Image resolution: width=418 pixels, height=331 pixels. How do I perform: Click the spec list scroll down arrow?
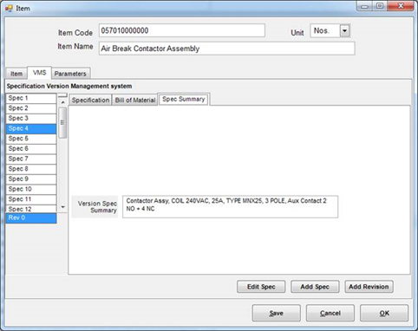[62, 207]
